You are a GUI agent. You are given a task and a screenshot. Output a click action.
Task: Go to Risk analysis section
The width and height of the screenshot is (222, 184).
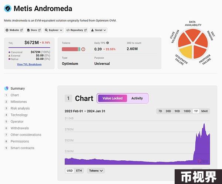pyautogui.click(x=20, y=108)
